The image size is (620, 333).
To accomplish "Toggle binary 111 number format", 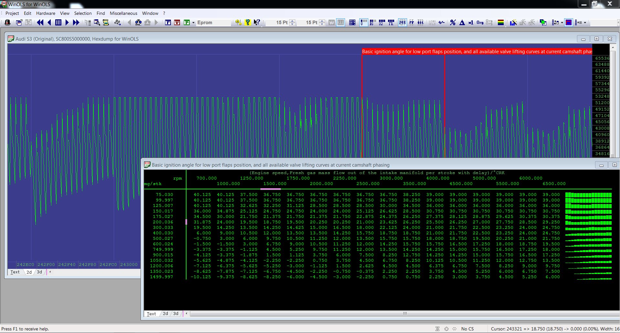I will point(420,22).
